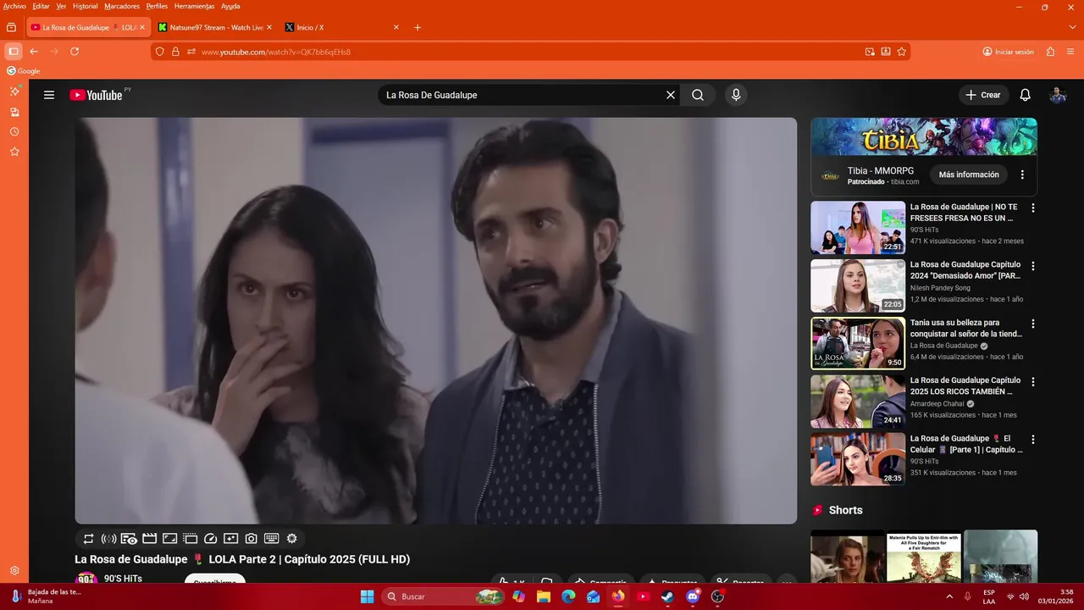
Task: Run search with the magnifier button
Action: coord(698,95)
